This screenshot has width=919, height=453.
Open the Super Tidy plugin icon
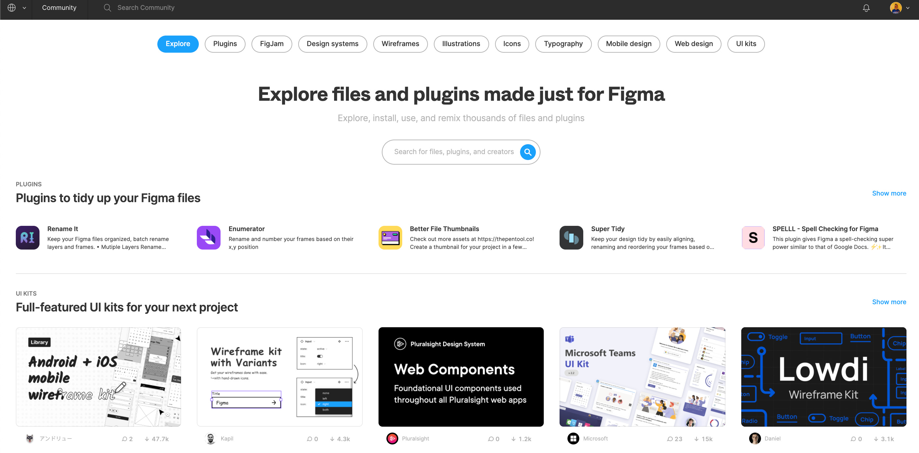click(x=571, y=238)
